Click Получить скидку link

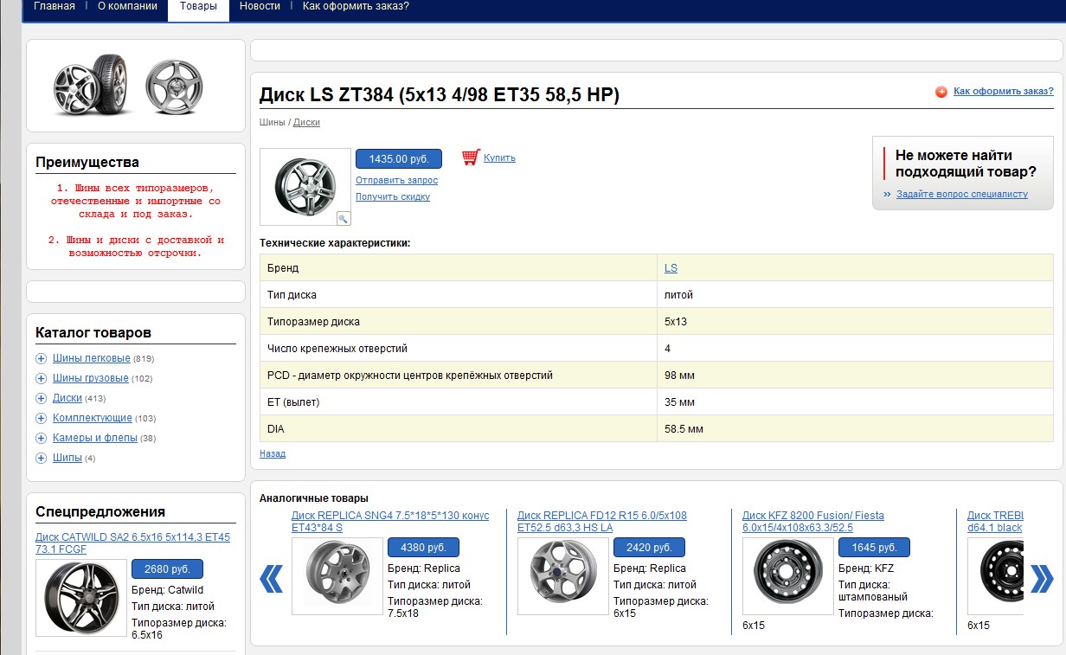393,196
